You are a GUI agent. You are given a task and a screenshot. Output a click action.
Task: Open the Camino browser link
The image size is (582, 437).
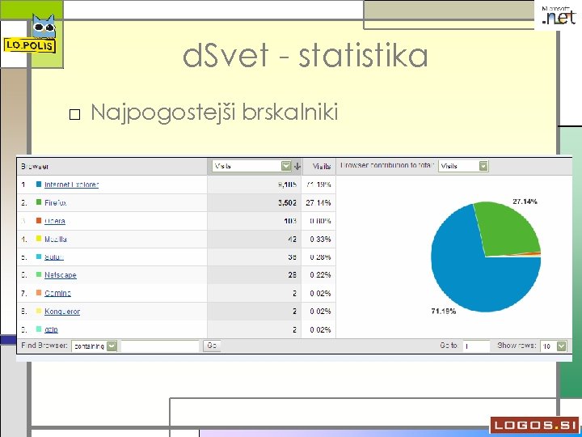(x=57, y=294)
